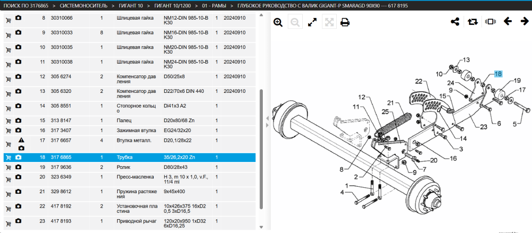Click scroll-up arrow of parts list

[261, 15]
